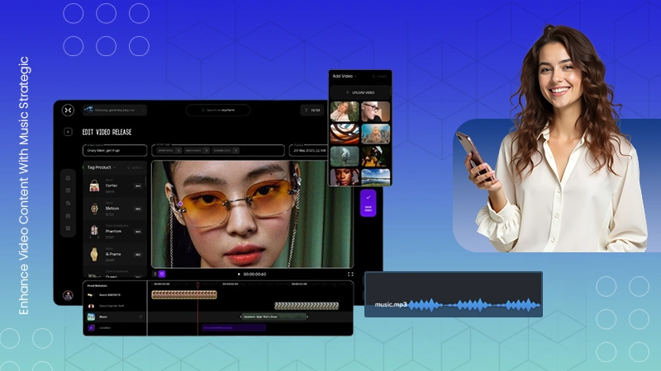The width and height of the screenshot is (661, 371).
Task: Select the purple Location clip on the timeline
Action: click(234, 327)
